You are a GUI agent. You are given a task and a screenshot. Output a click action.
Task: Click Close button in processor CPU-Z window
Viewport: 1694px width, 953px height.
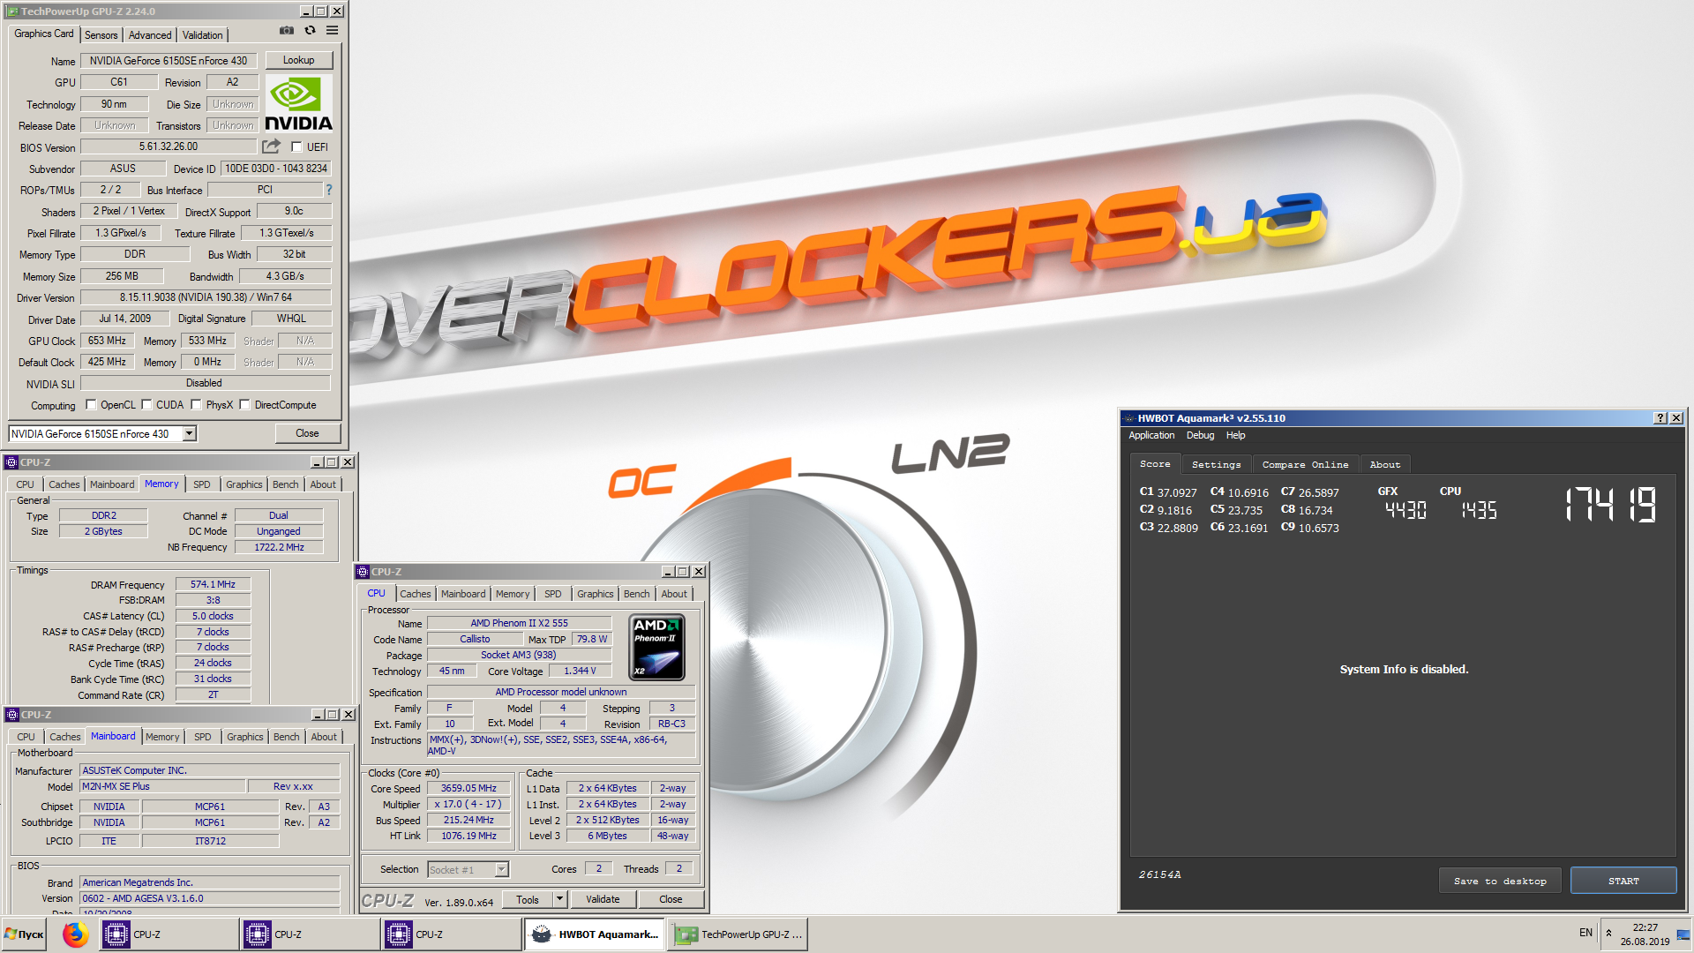tap(671, 899)
